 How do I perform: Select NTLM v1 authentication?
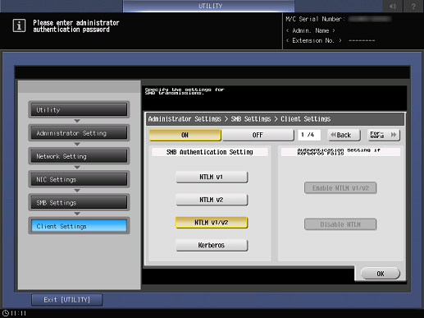point(212,177)
